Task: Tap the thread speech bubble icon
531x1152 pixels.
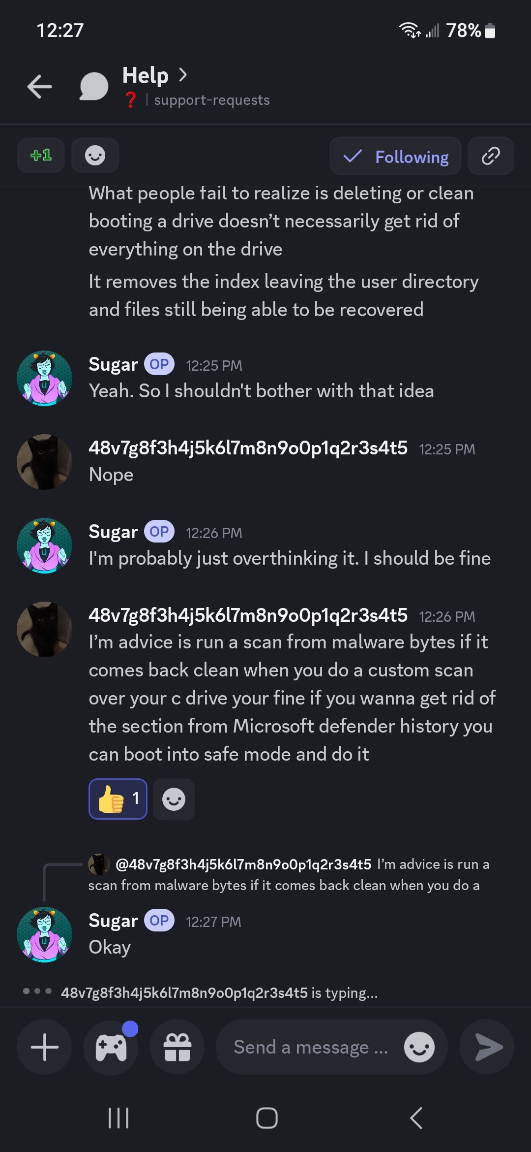Action: 94,87
